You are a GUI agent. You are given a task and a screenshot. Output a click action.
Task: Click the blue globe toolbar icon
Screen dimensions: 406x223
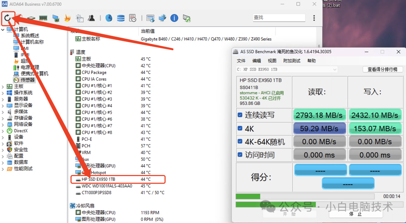tap(109, 18)
